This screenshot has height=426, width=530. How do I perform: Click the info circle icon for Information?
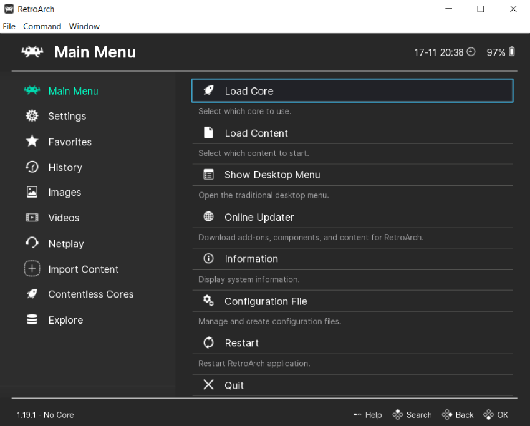pyautogui.click(x=209, y=259)
